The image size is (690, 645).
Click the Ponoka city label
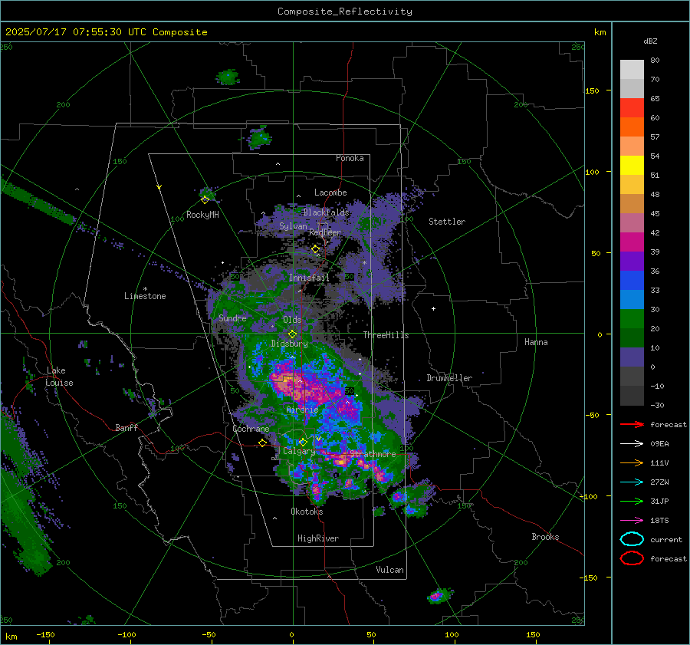350,158
